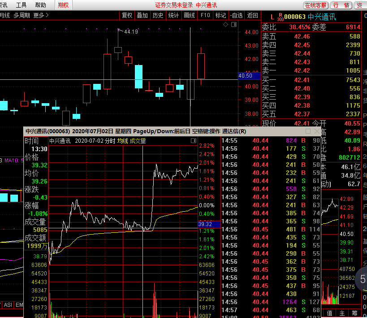Click the 叠加 overlay tool
This screenshot has height=318, width=367.
tap(142, 15)
